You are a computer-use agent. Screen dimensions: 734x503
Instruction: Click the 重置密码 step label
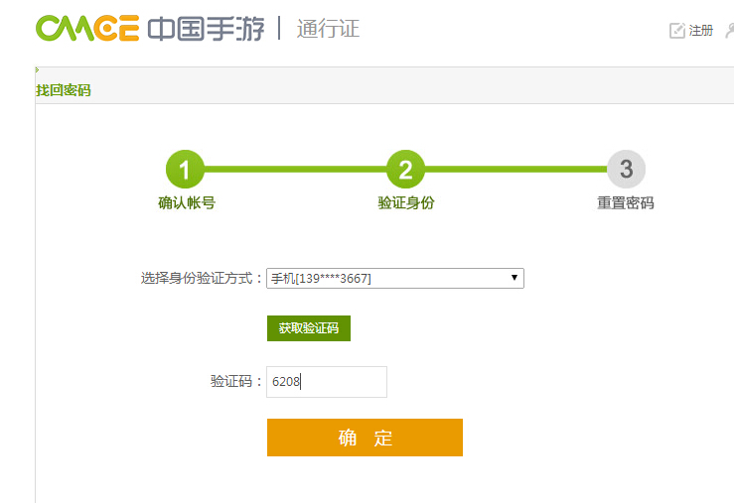click(x=626, y=202)
